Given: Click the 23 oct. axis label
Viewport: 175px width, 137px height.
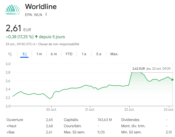Looking at the screenshot, I should pos(169,109).
